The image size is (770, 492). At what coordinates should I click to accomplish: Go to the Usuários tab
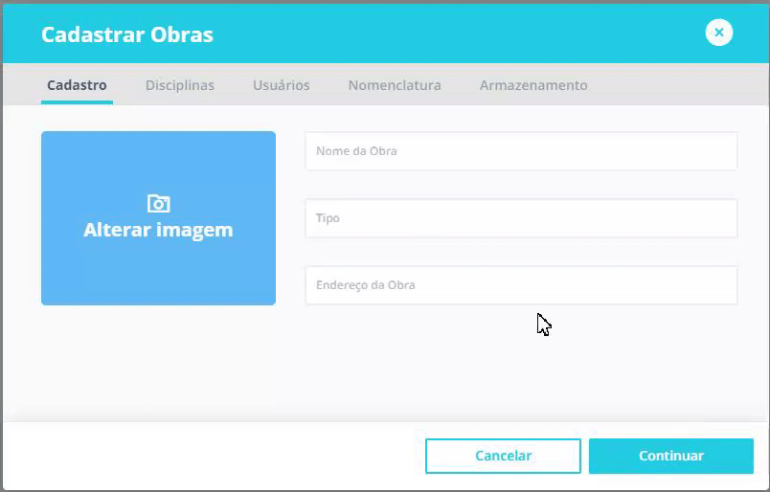coord(281,85)
